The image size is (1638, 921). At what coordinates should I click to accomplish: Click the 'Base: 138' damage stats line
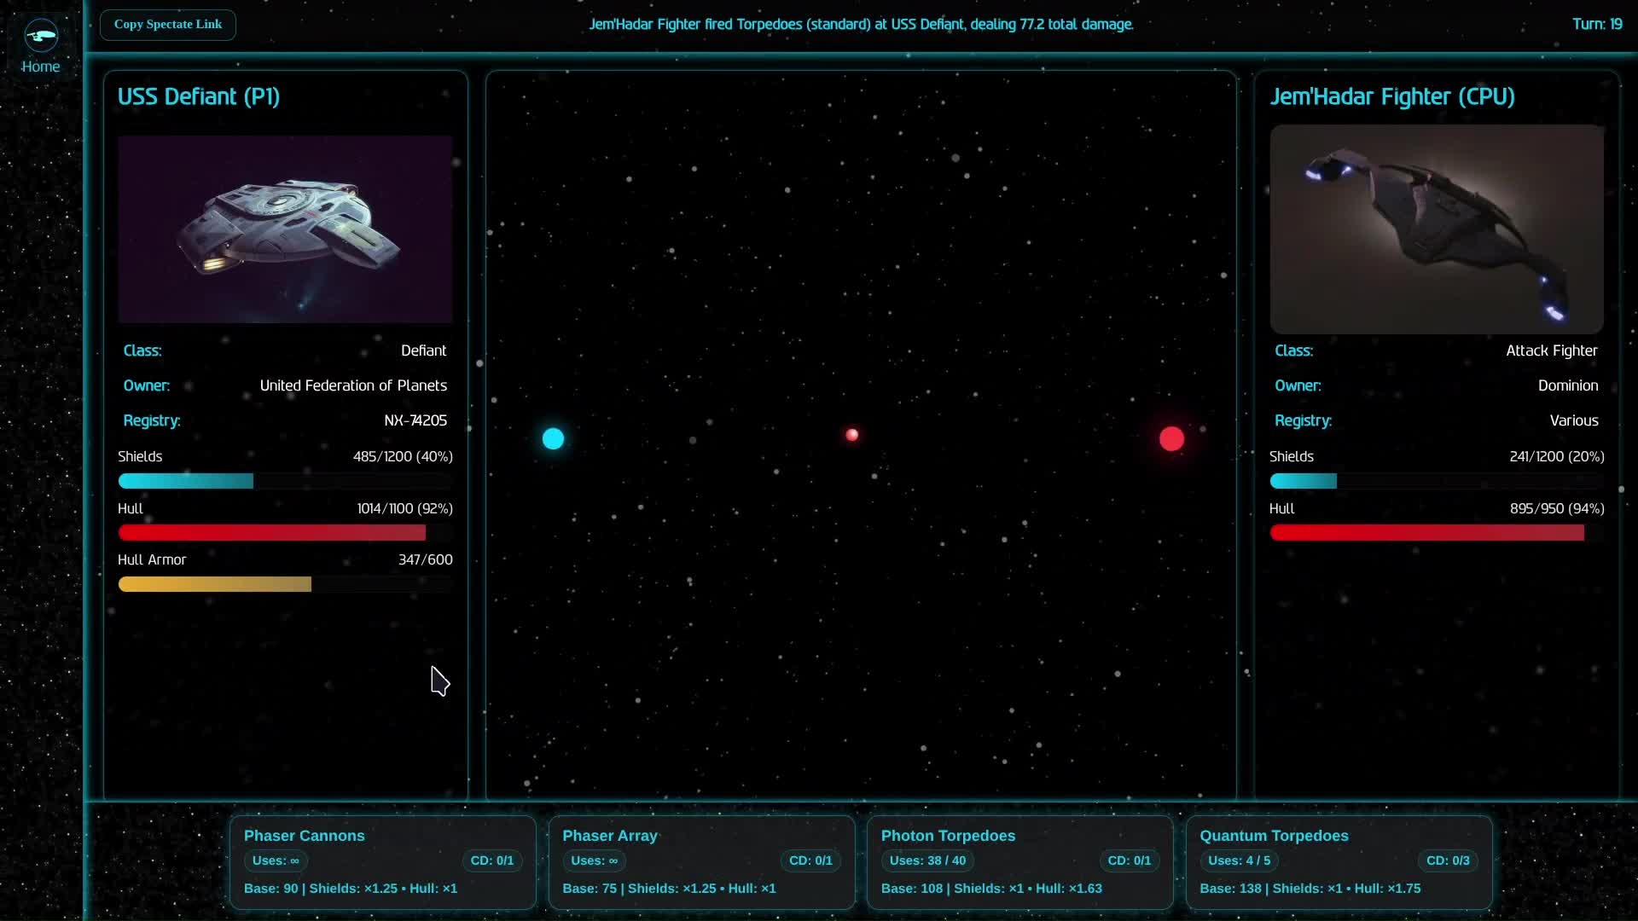(1310, 889)
